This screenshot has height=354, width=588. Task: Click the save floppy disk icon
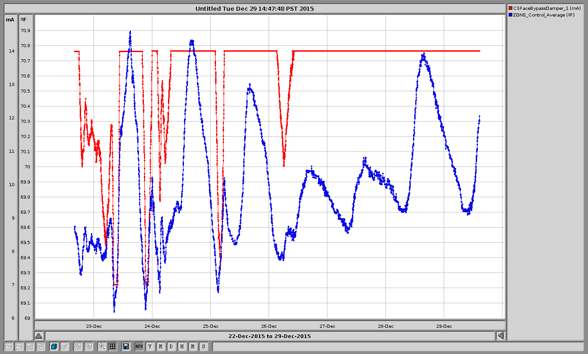(x=126, y=346)
